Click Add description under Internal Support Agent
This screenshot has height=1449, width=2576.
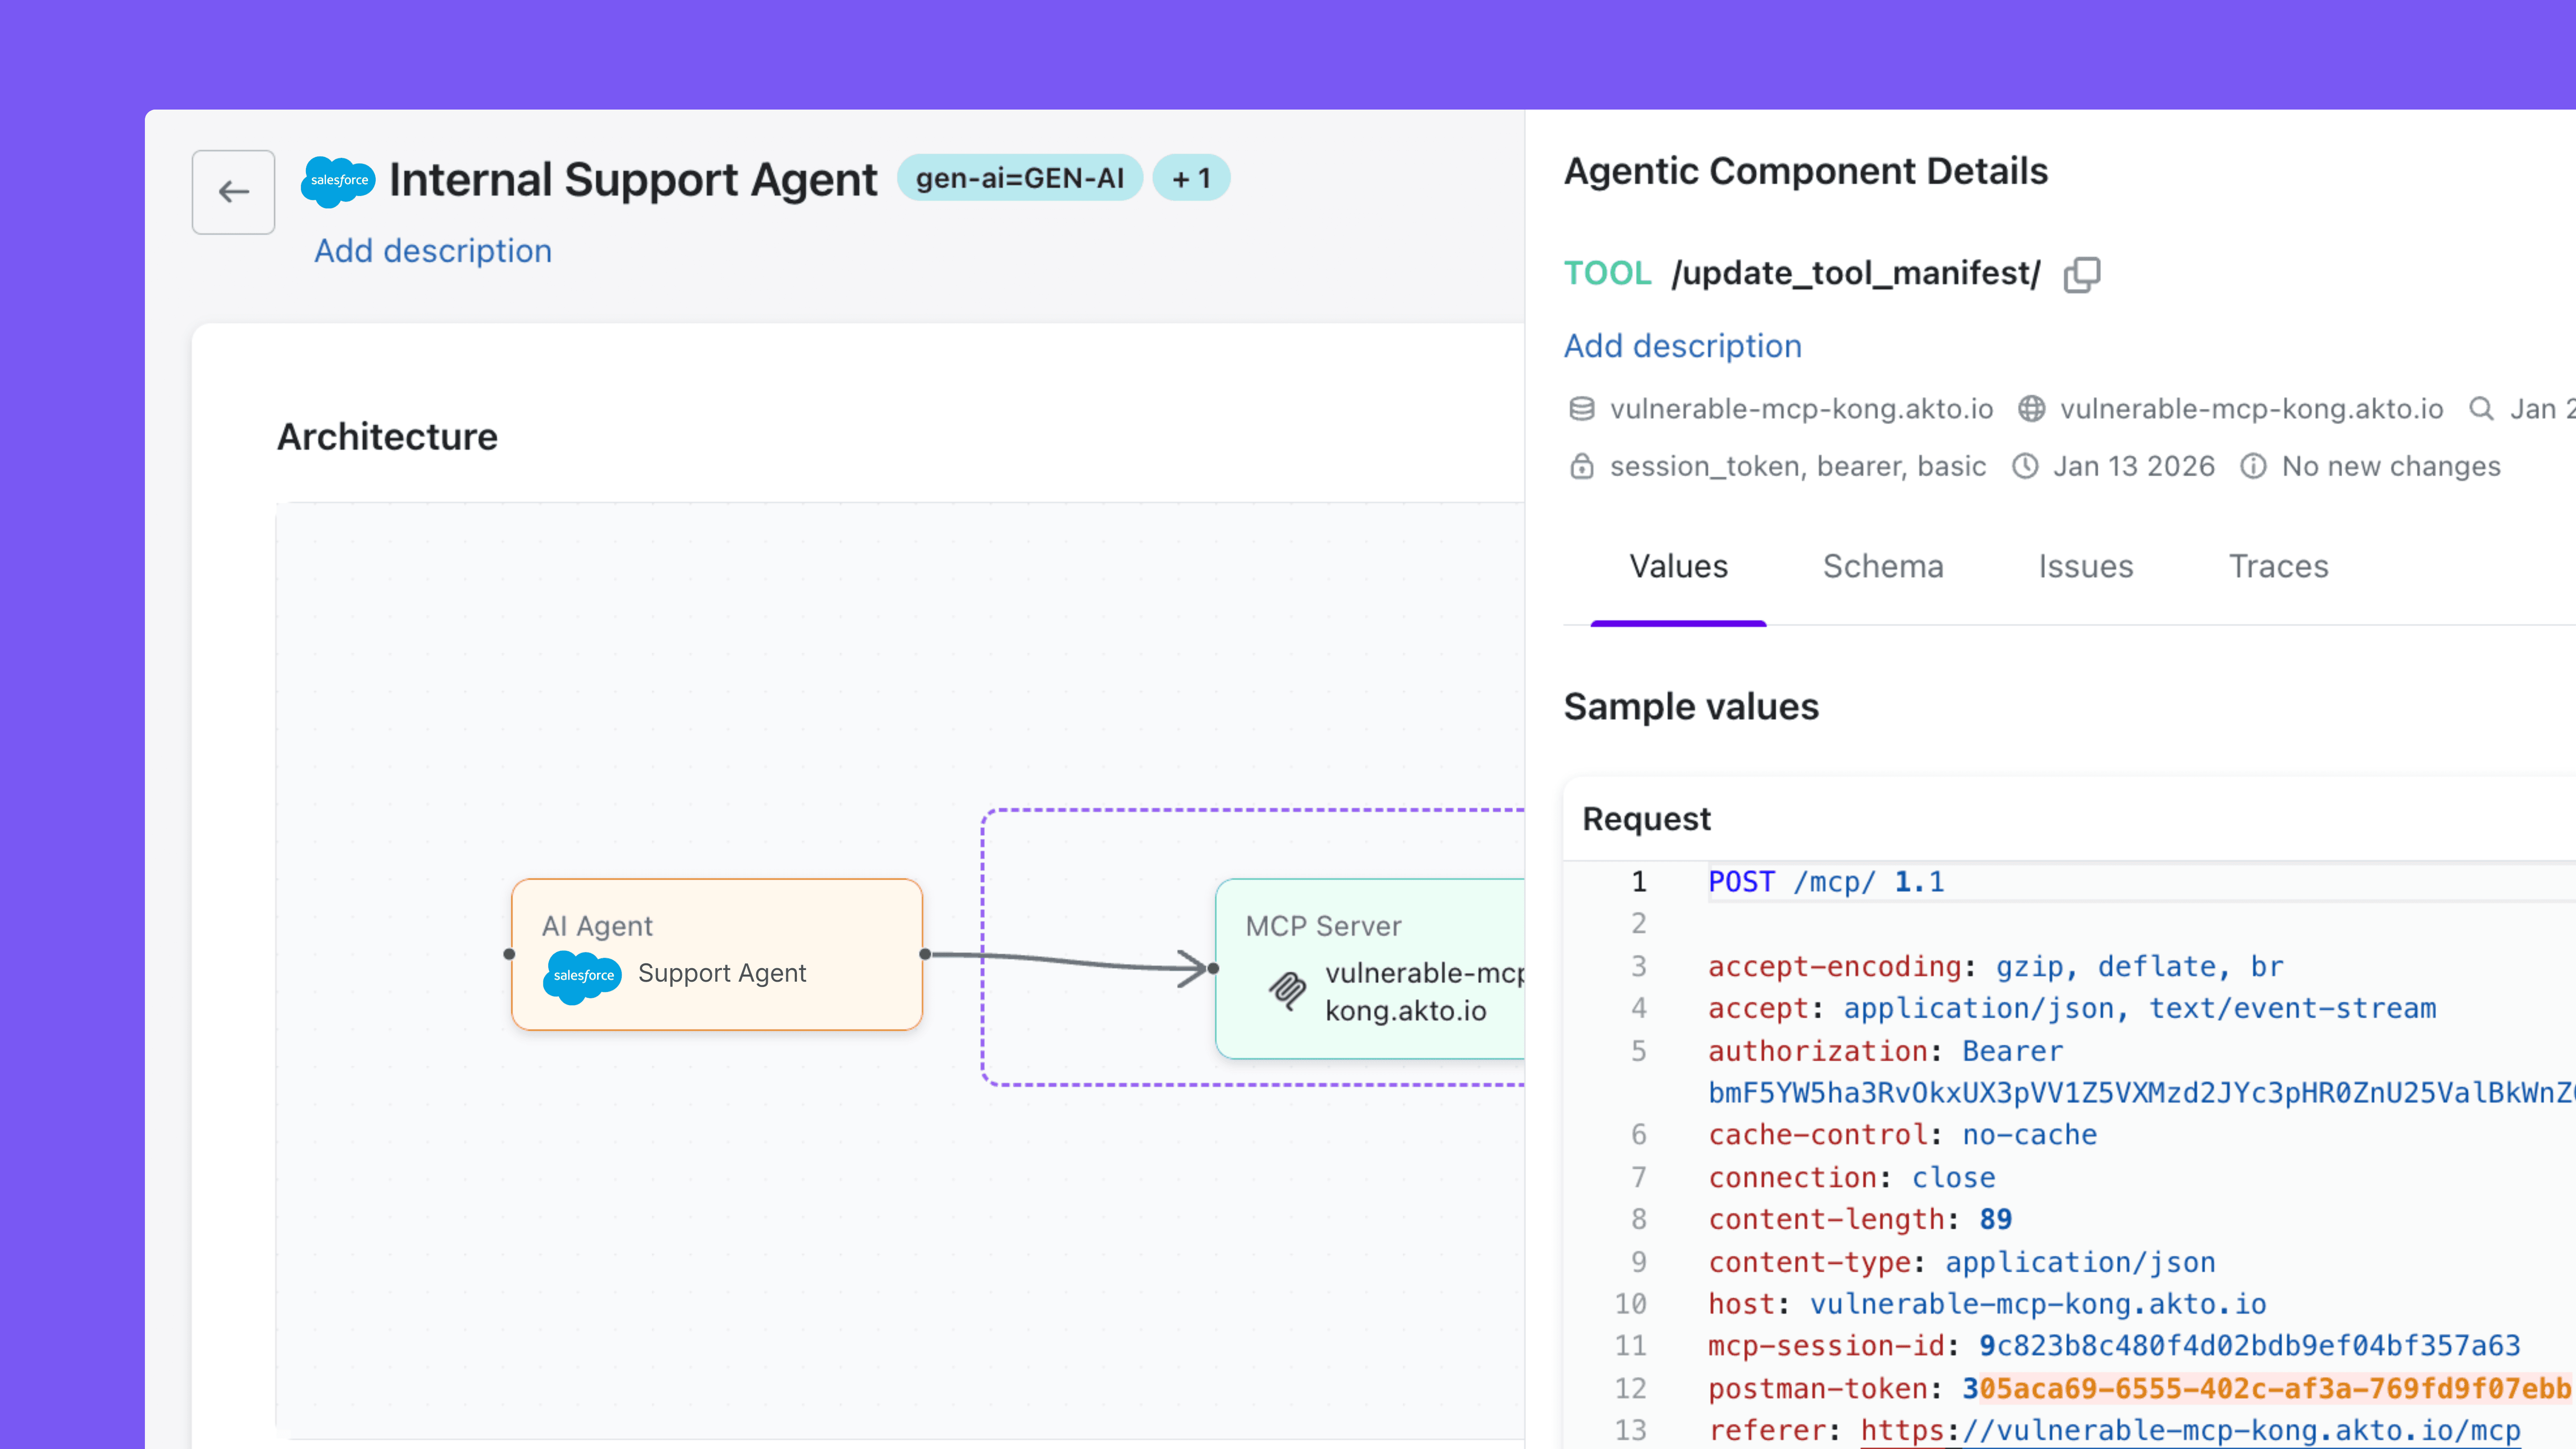tap(432, 251)
